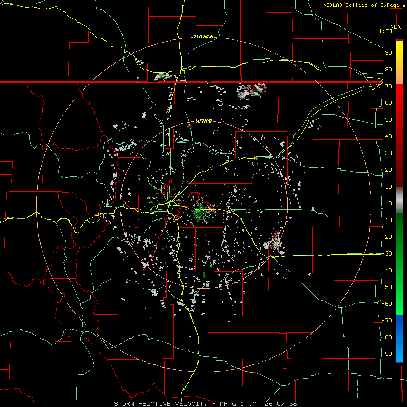407x407 pixels.
Task: Click the 30 value on the velocity scale
Action: point(388,153)
